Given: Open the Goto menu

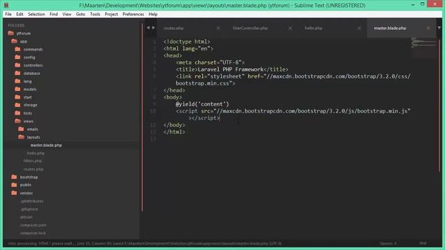Looking at the screenshot, I should coord(81,14).
